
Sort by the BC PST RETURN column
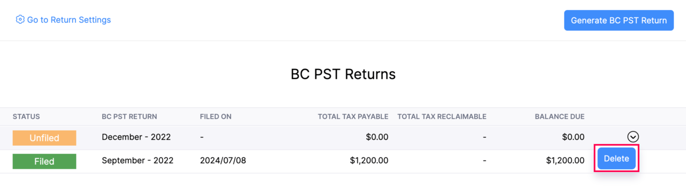tap(129, 117)
